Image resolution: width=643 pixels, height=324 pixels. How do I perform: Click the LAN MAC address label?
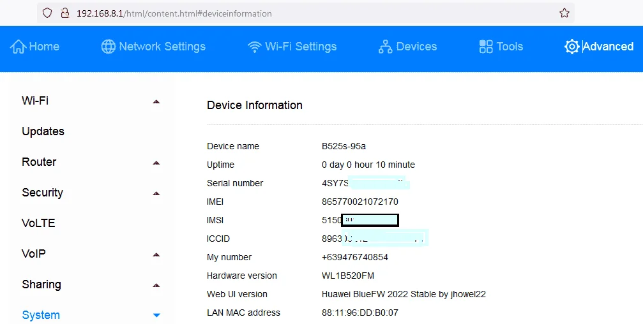coord(243,313)
